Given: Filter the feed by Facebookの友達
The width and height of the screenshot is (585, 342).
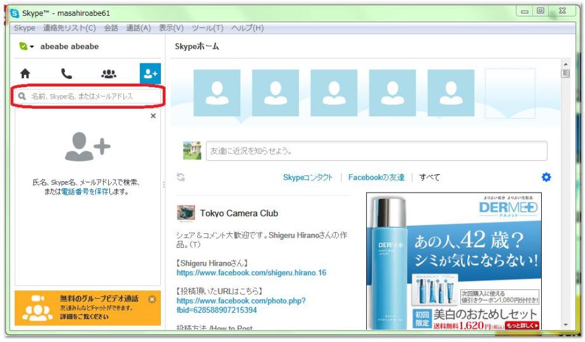Looking at the screenshot, I should (376, 177).
